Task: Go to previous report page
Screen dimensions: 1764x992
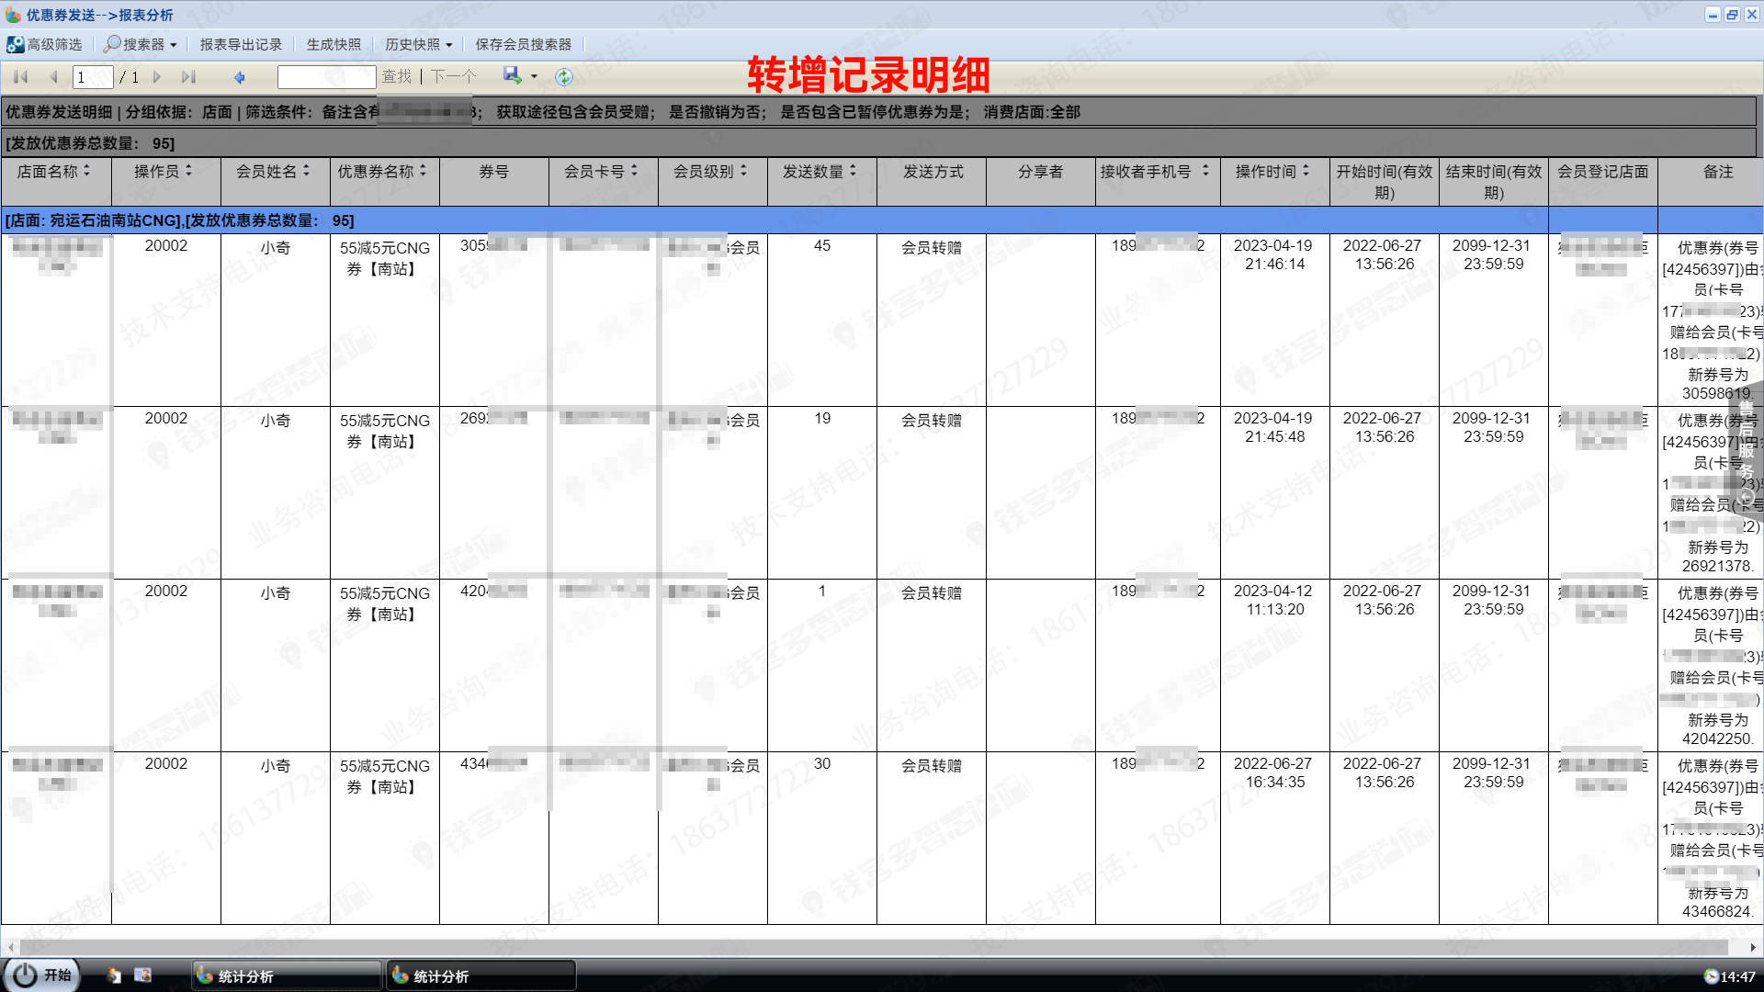Action: 53,77
